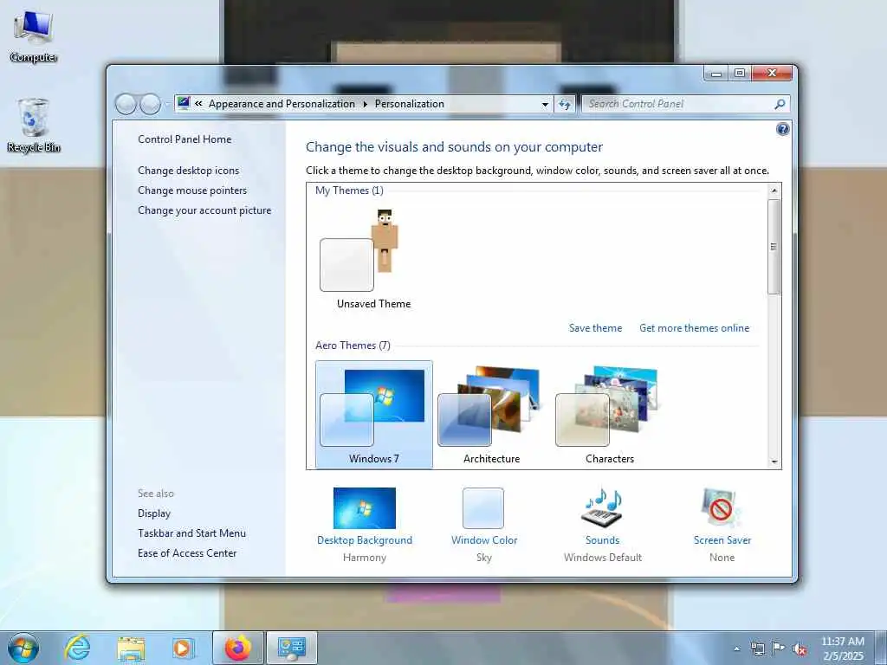Click the network tray icon
The height and width of the screenshot is (665, 887).
coord(757,649)
